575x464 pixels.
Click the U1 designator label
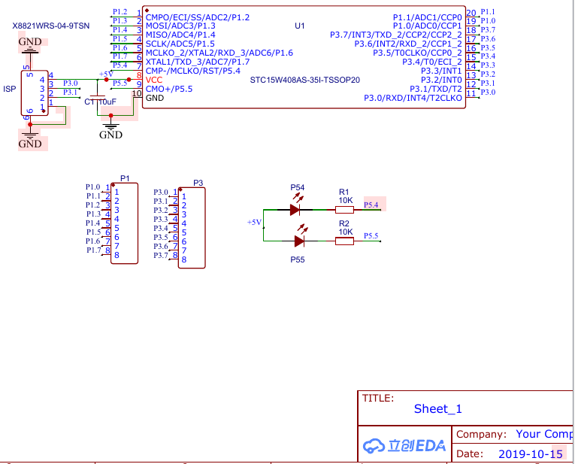point(300,26)
